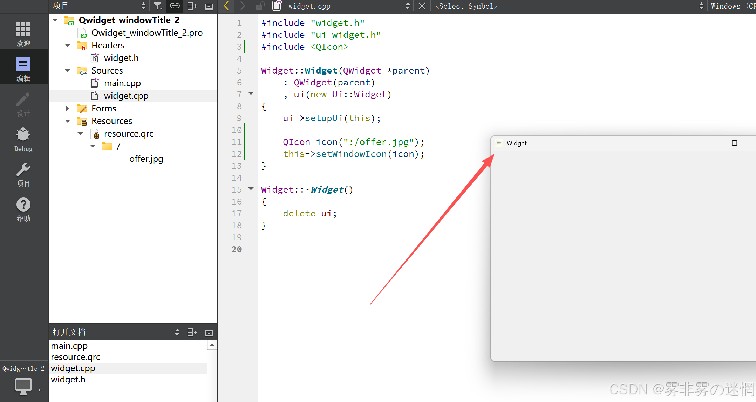Viewport: 756px width, 402px height.
Task: Click the filter tree icon in project panel
Action: [x=158, y=6]
